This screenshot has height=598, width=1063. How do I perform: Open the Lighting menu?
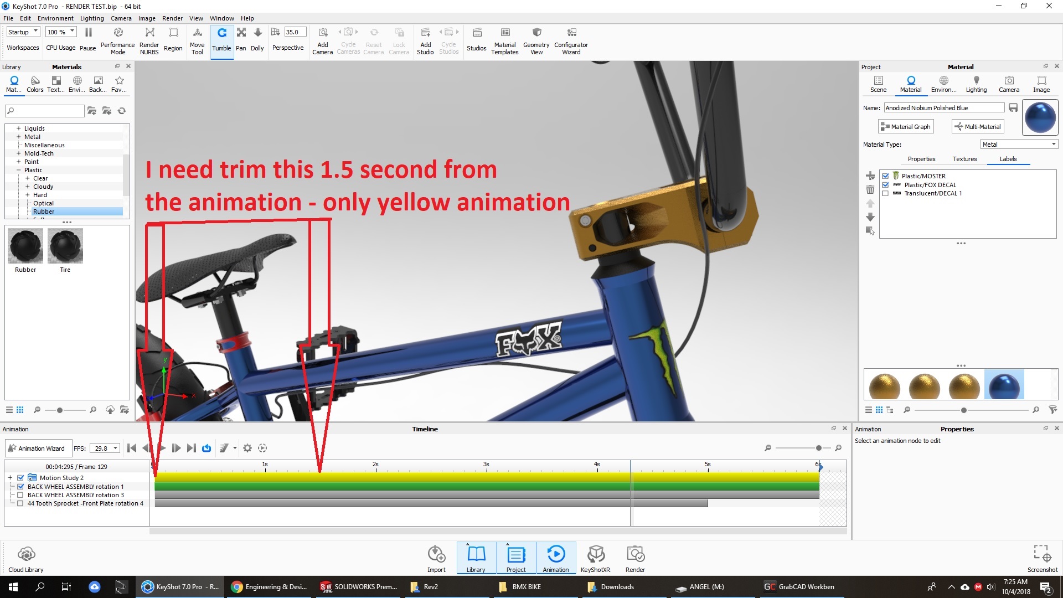click(x=91, y=18)
